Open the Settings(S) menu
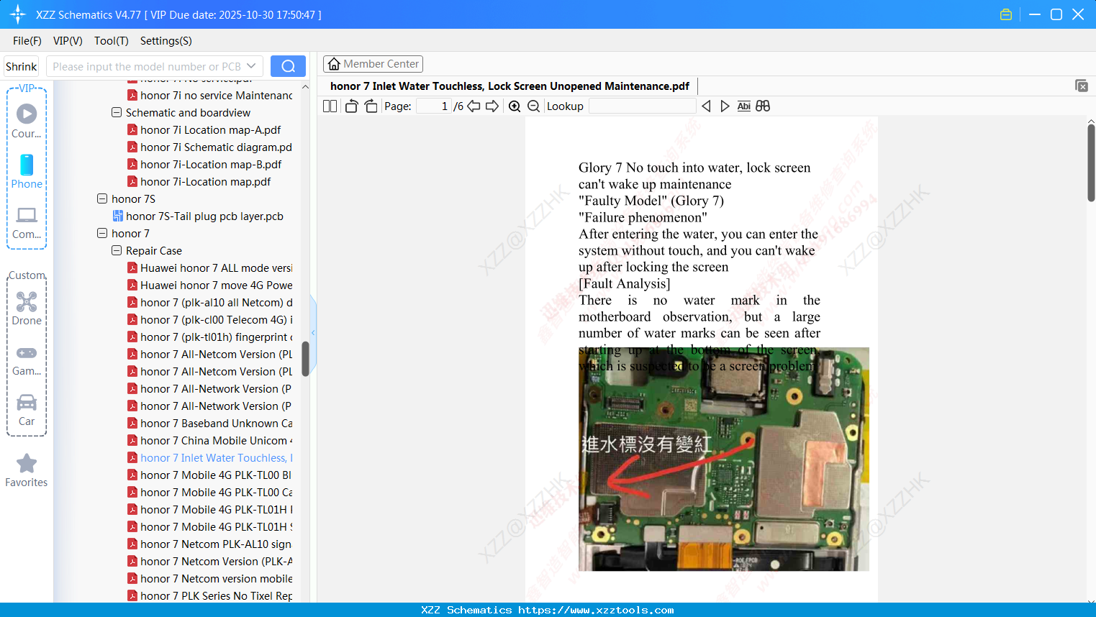Screen dimensions: 1096x617 click(x=166, y=41)
